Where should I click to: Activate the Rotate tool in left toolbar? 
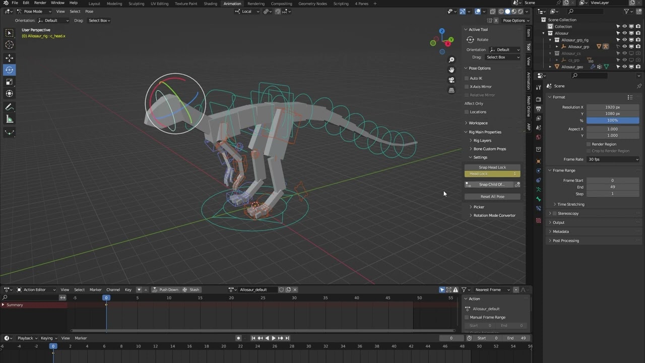[9, 70]
